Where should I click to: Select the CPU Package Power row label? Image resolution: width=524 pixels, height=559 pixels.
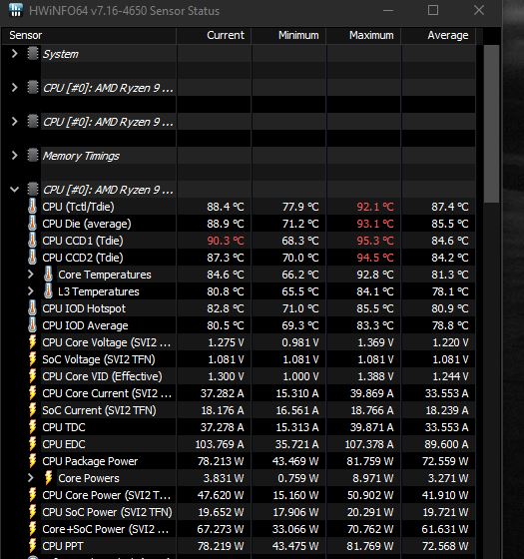tap(90, 461)
